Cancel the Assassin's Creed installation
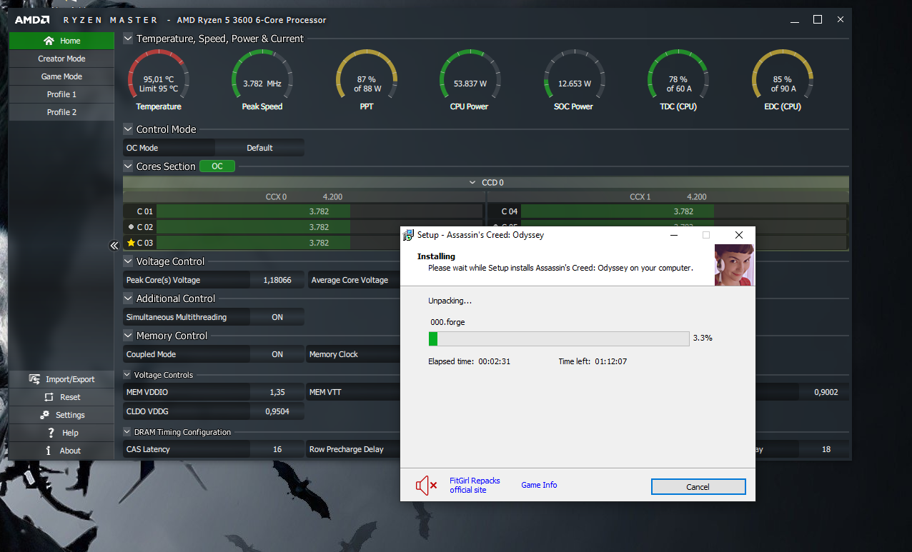Viewport: 912px width, 552px height. tap(698, 486)
